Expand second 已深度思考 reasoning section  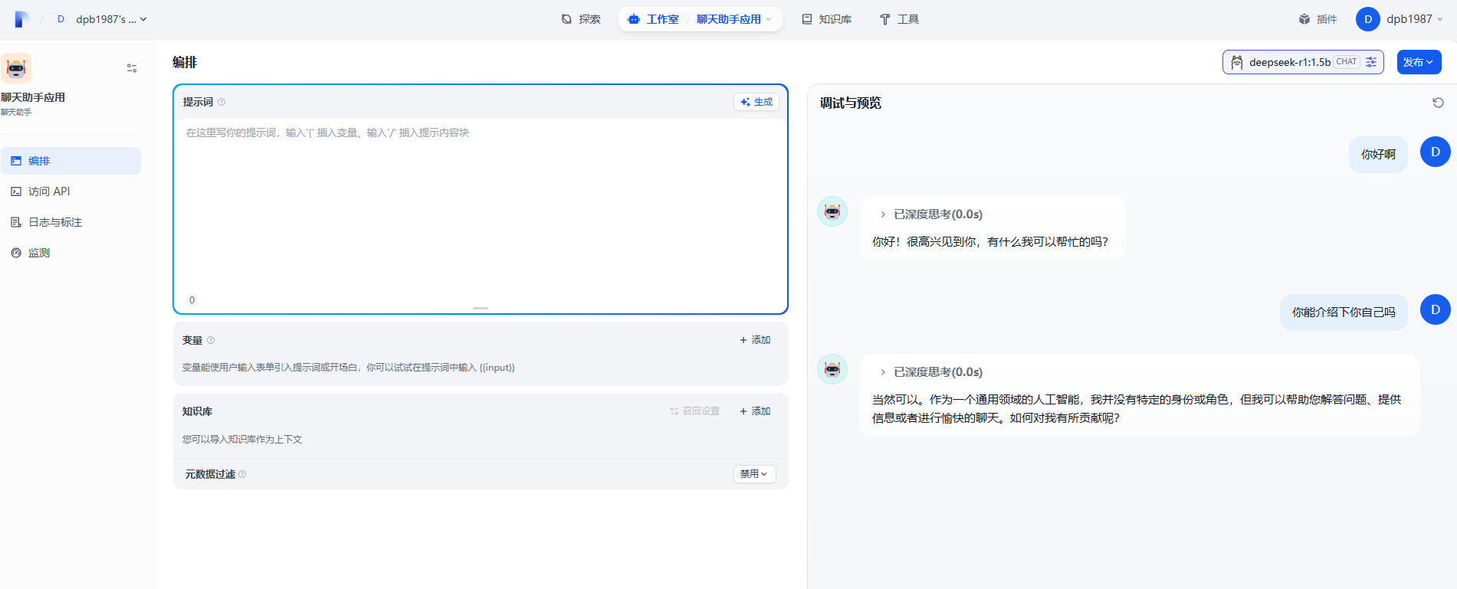tap(883, 372)
